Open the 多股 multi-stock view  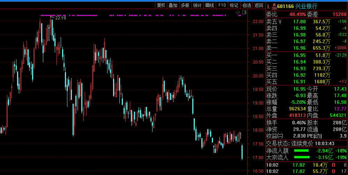[x=185, y=5]
